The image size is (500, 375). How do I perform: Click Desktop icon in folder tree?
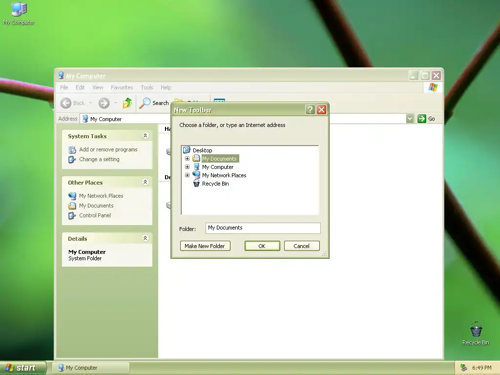click(x=187, y=150)
